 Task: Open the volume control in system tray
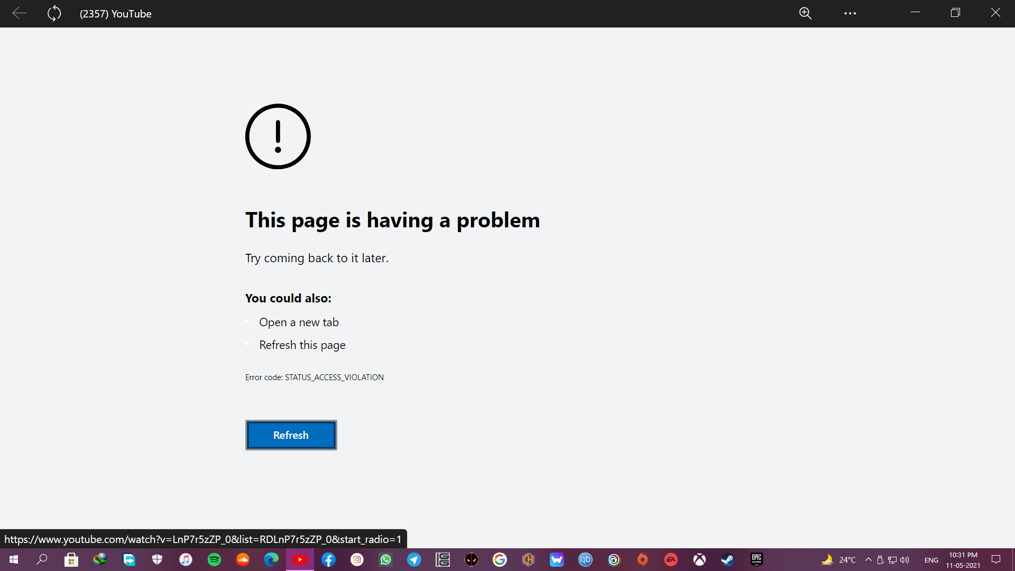point(905,559)
